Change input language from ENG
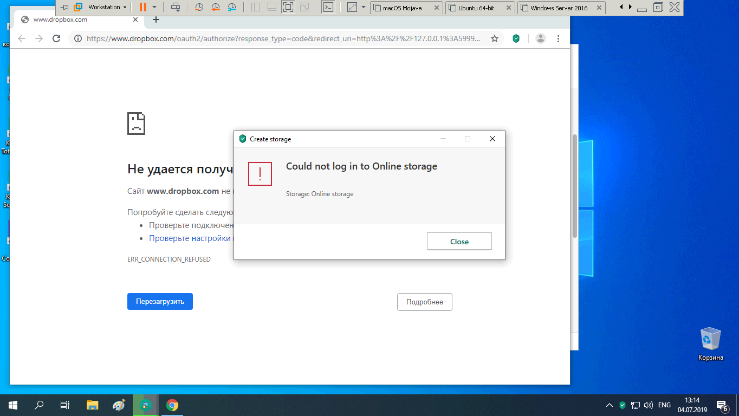This screenshot has width=739, height=416. [x=664, y=405]
